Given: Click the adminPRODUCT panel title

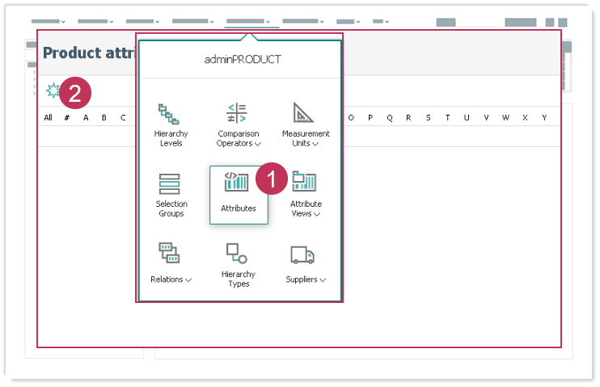Looking at the screenshot, I should point(240,60).
